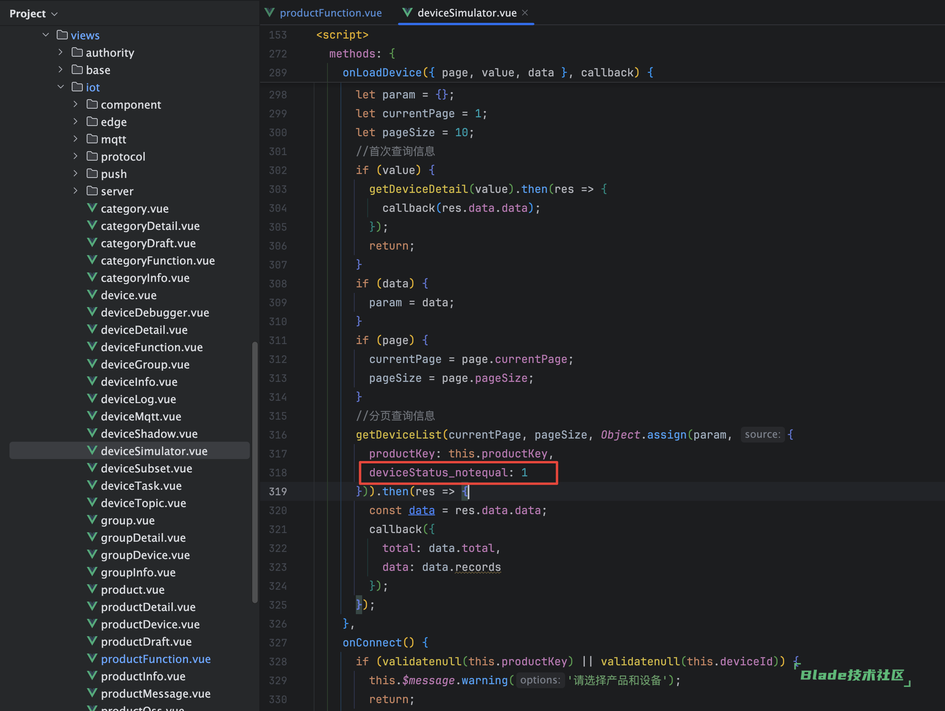This screenshot has height=711, width=945.
Task: Open the Project view dropdown
Action: (33, 14)
